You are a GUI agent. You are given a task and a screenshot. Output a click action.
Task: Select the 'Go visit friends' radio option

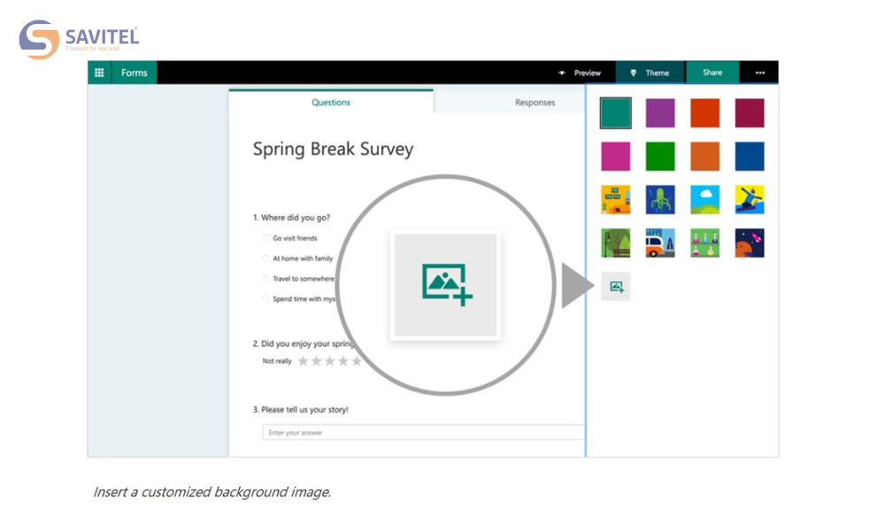pos(265,238)
